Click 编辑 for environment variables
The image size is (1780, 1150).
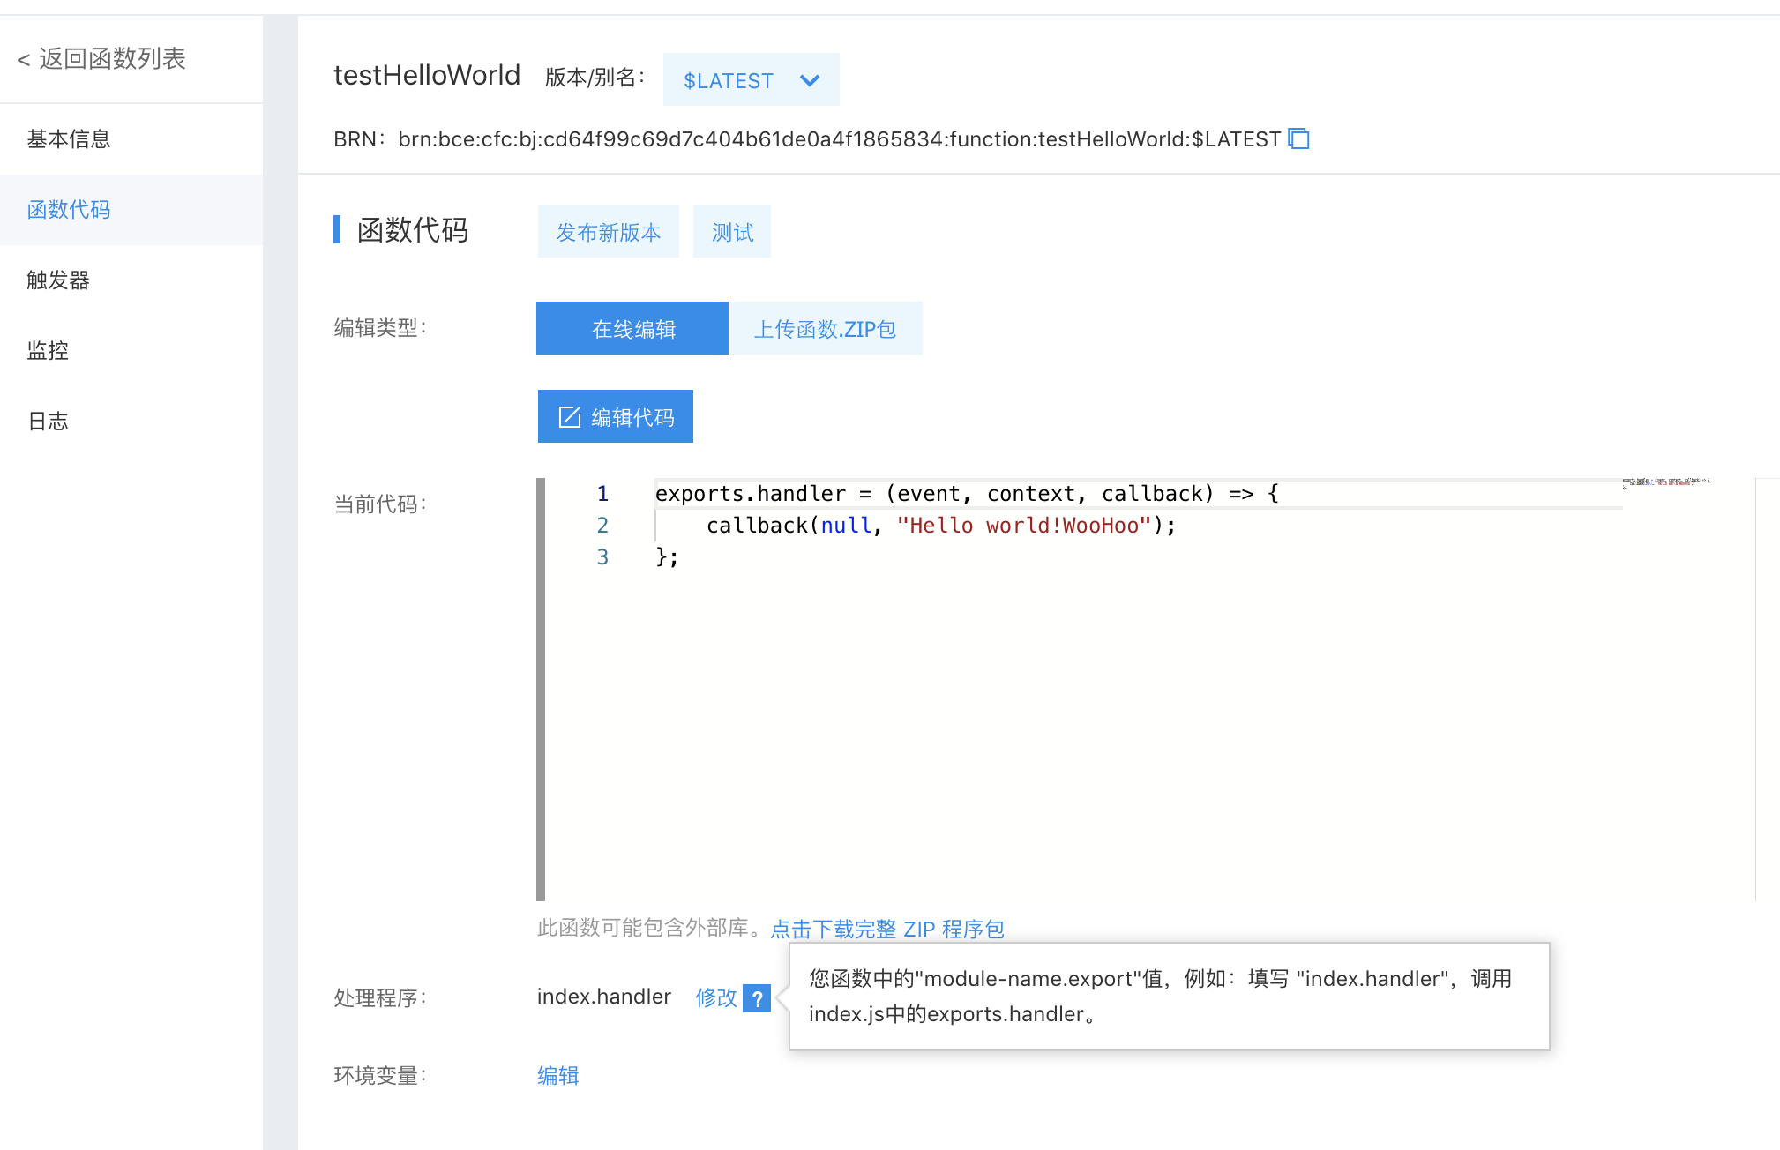[x=558, y=1076]
